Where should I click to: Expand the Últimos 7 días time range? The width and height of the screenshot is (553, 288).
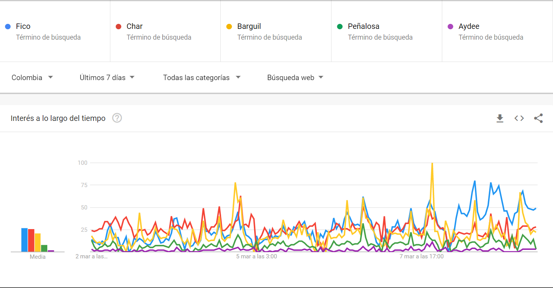107,77
